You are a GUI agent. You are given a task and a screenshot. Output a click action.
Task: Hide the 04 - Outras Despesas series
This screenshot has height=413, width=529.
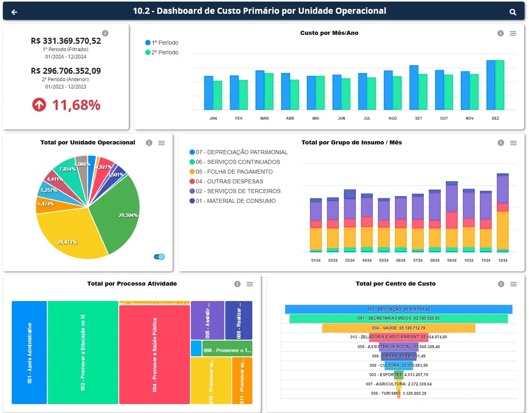[226, 181]
